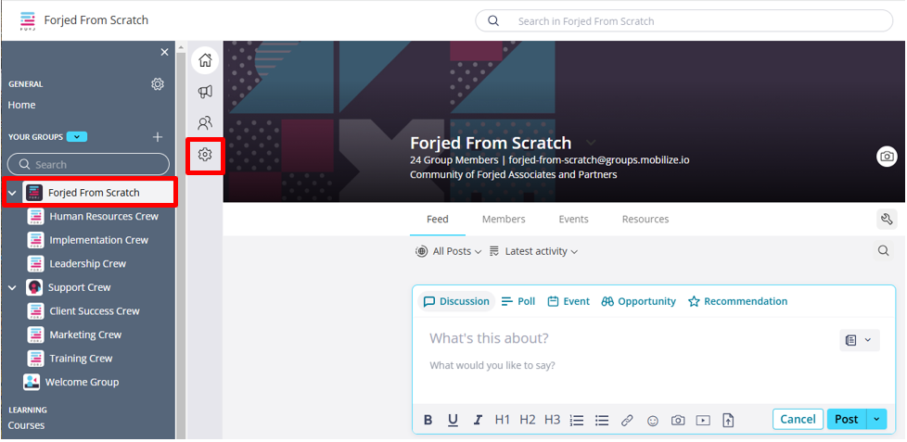Click the Cancel button
This screenshot has width=907, height=442.
click(798, 420)
